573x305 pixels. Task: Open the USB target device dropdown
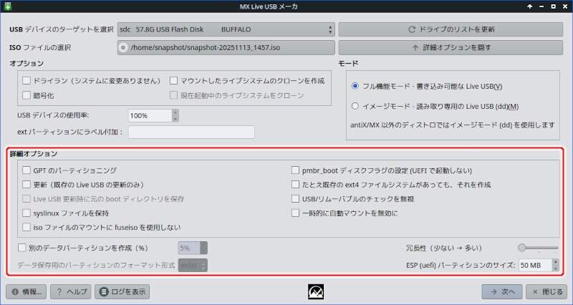pyautogui.click(x=226, y=29)
